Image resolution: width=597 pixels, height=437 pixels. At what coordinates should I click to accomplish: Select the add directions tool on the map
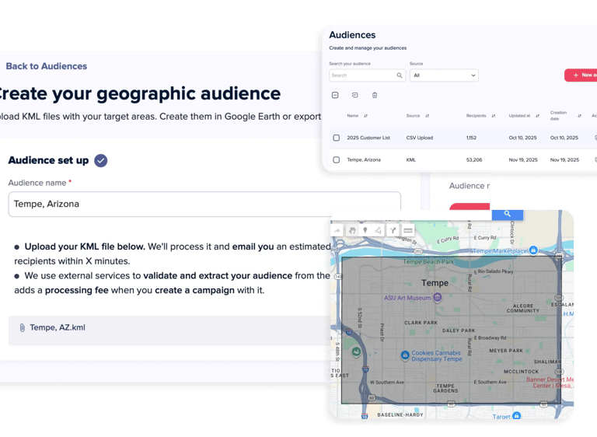point(393,230)
